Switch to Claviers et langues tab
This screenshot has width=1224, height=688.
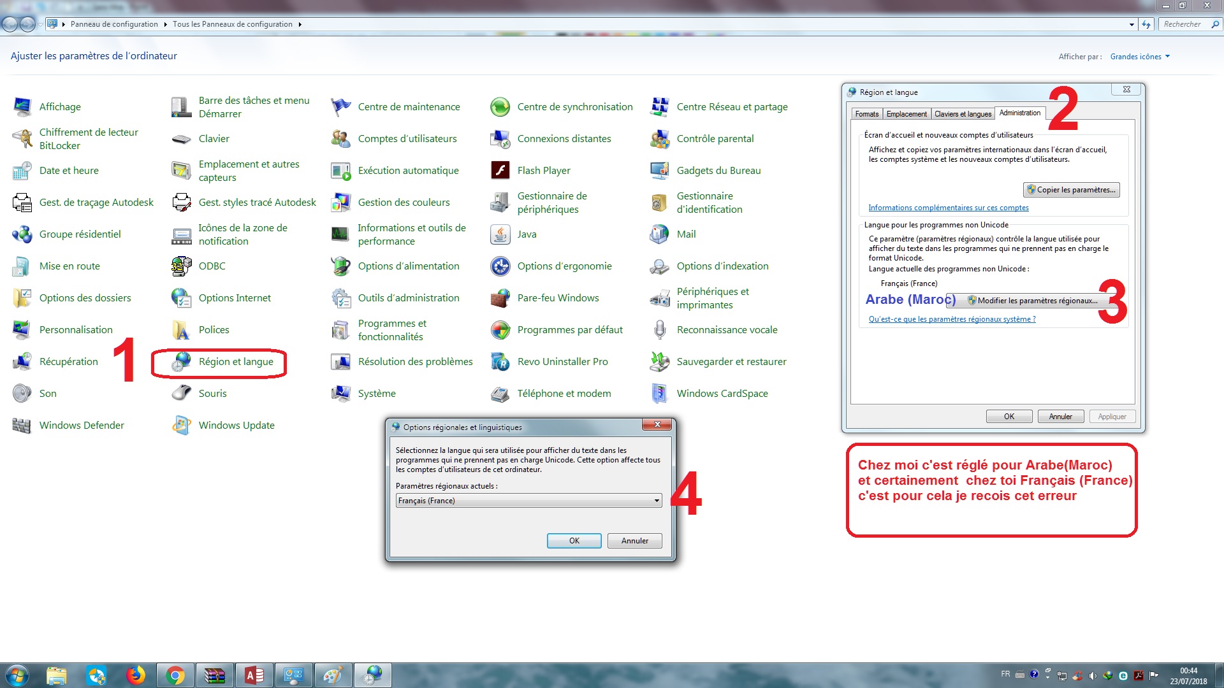click(963, 113)
